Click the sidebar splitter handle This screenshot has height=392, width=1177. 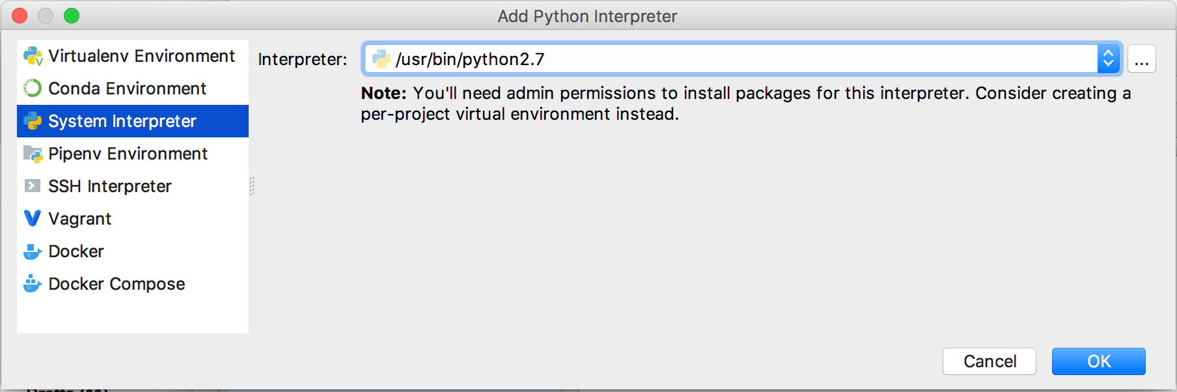(x=252, y=187)
